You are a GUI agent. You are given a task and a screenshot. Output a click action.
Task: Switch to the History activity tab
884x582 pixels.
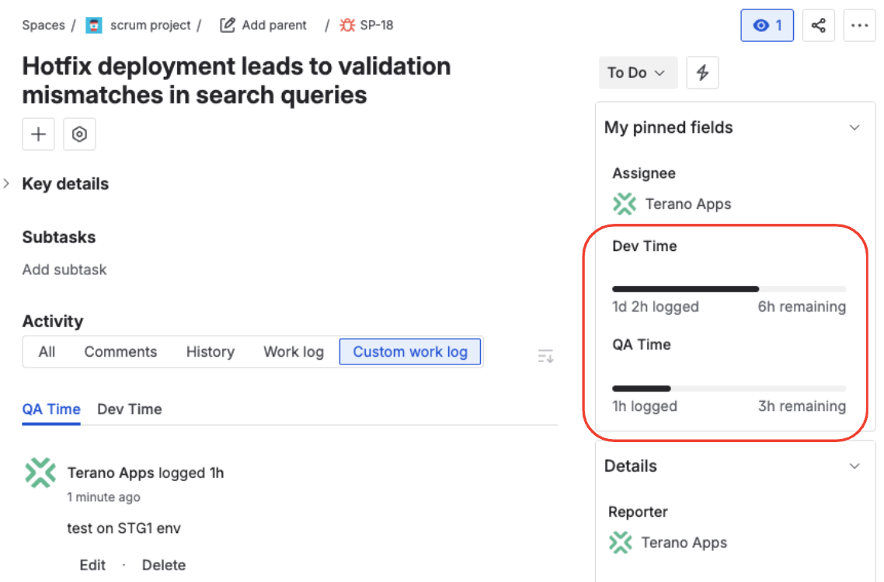tap(210, 351)
